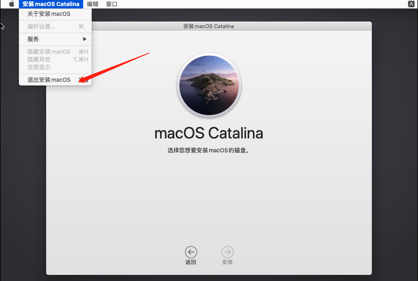Choose 偏好设置… menu item
The image size is (418, 281).
click(x=55, y=27)
